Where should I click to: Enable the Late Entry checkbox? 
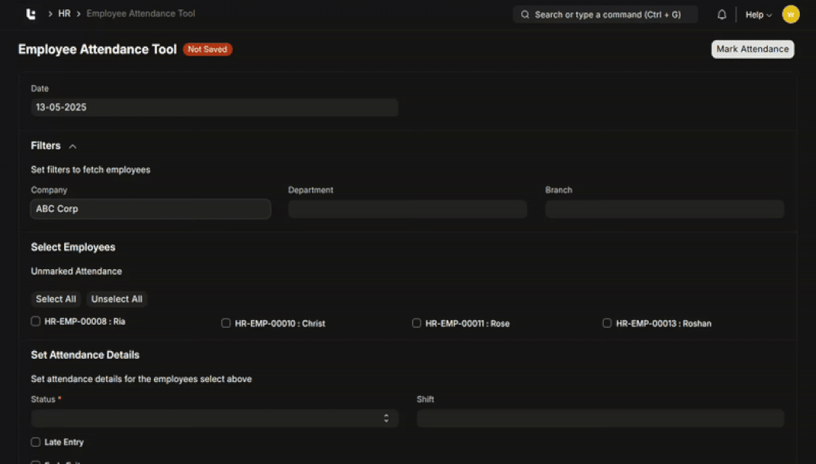click(x=36, y=442)
